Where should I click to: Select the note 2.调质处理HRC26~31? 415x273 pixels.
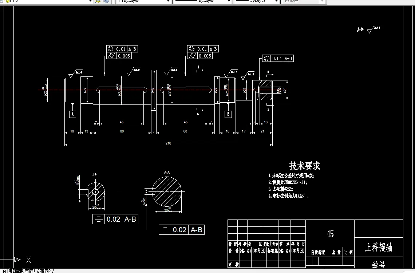click(x=288, y=182)
